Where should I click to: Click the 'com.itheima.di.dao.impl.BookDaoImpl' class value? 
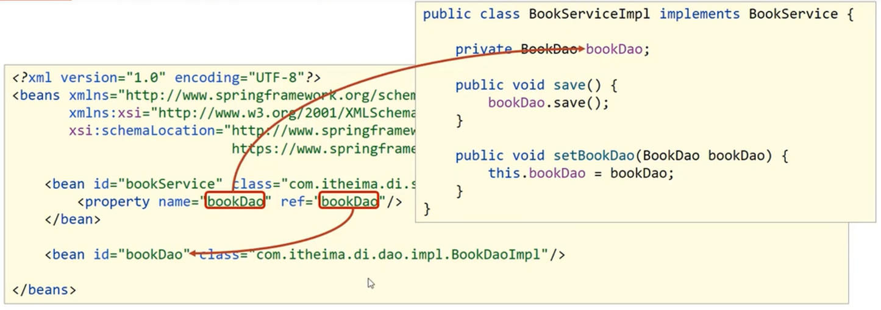click(x=398, y=255)
